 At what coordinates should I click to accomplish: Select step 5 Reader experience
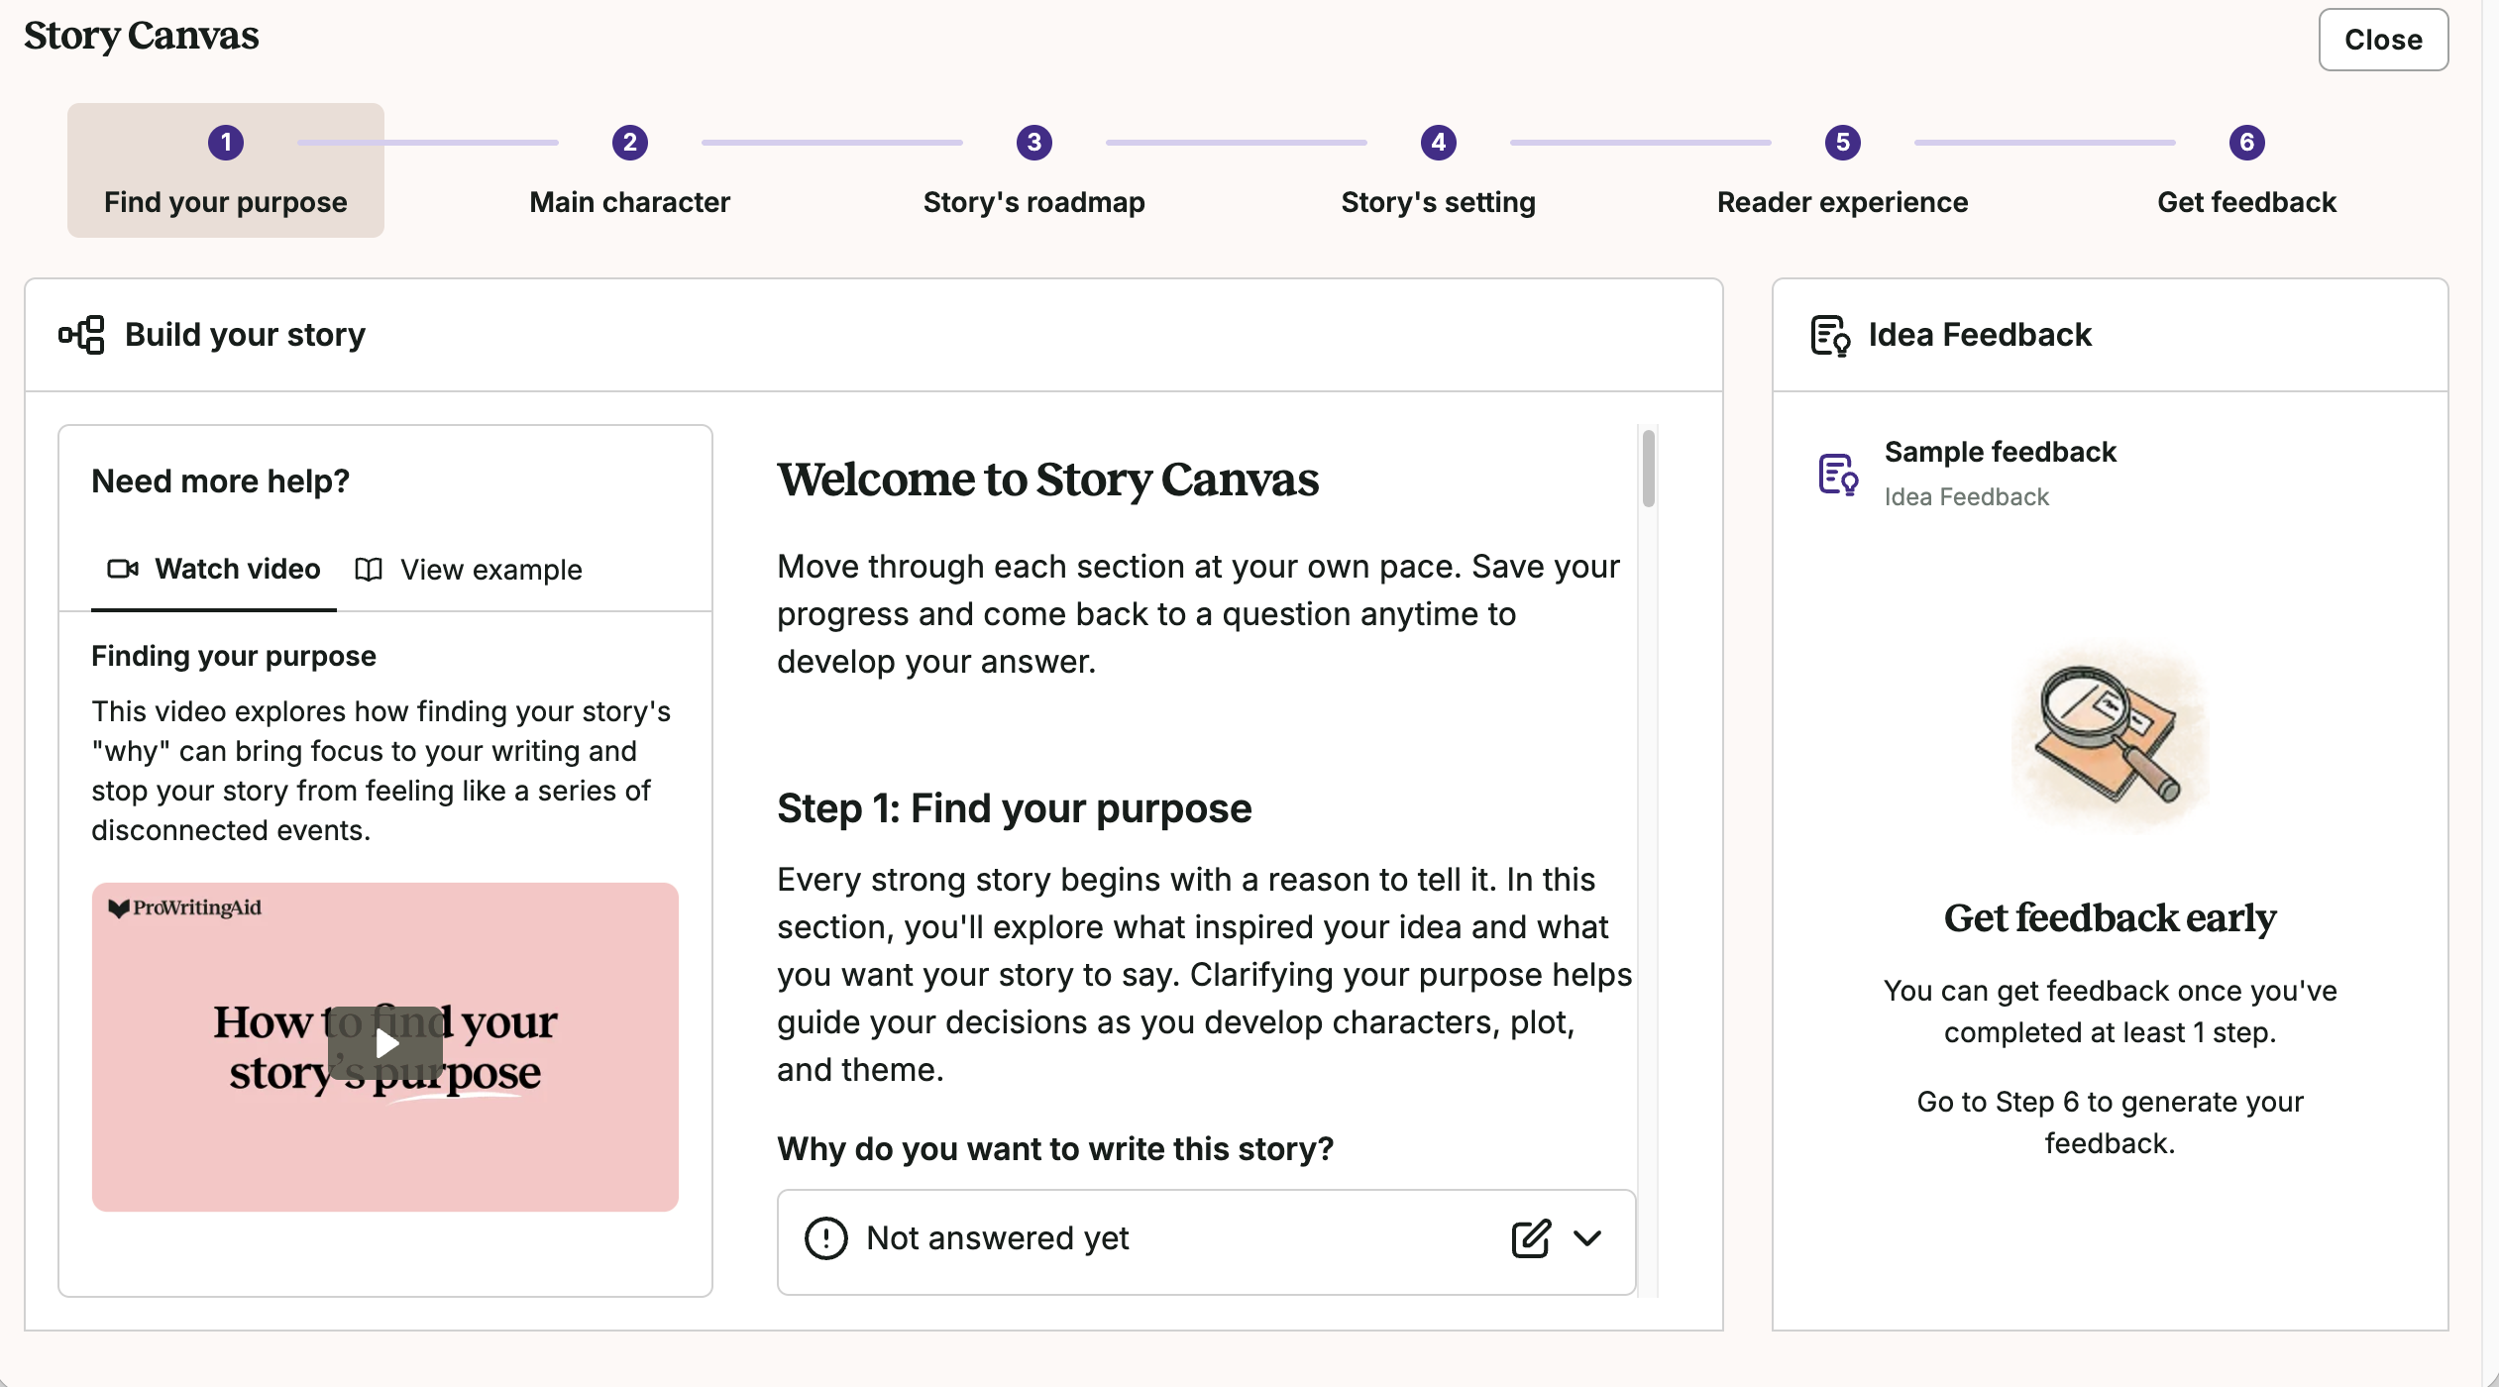click(1843, 170)
